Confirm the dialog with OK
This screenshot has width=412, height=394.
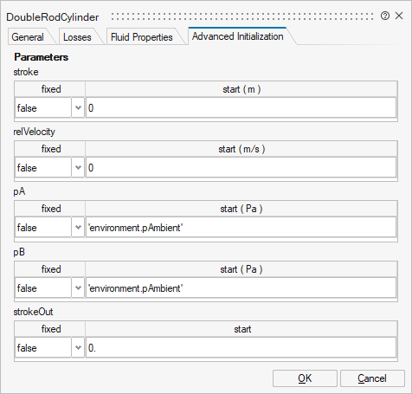[305, 378]
